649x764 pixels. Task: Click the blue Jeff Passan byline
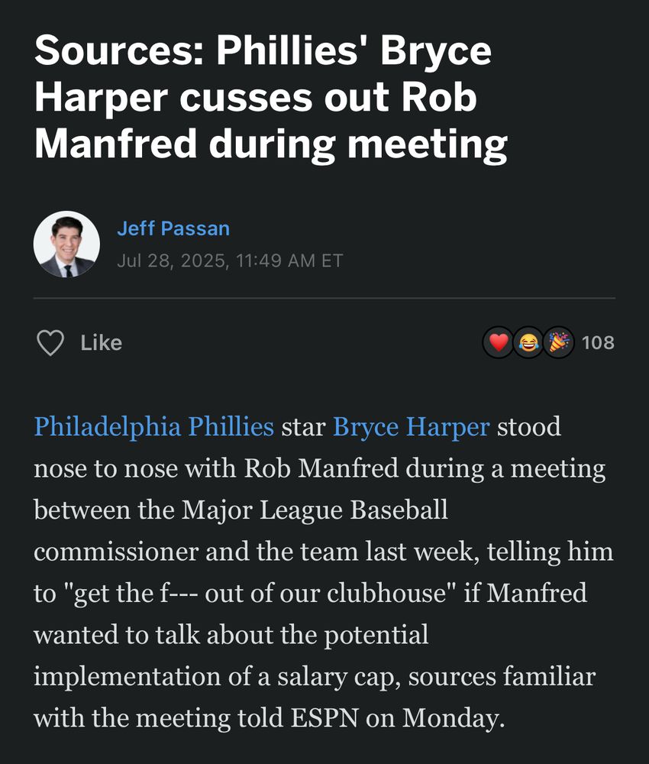coord(175,228)
